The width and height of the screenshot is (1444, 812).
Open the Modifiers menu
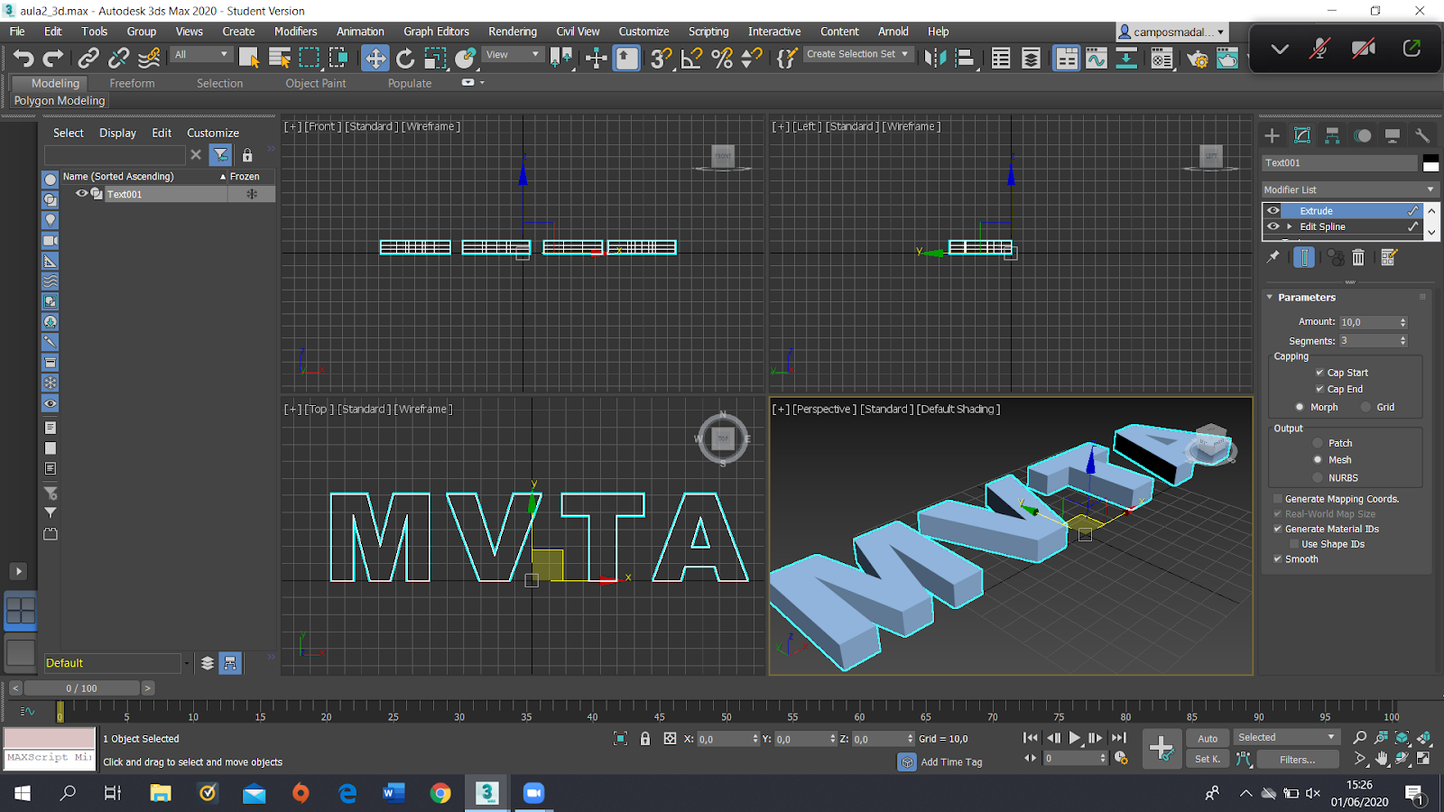pyautogui.click(x=295, y=31)
